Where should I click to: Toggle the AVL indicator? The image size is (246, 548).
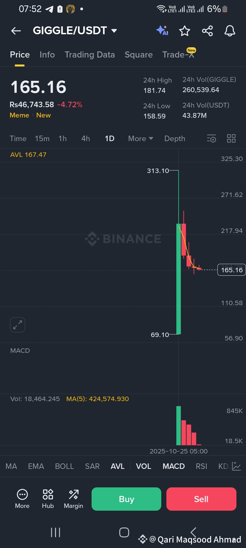point(118,466)
